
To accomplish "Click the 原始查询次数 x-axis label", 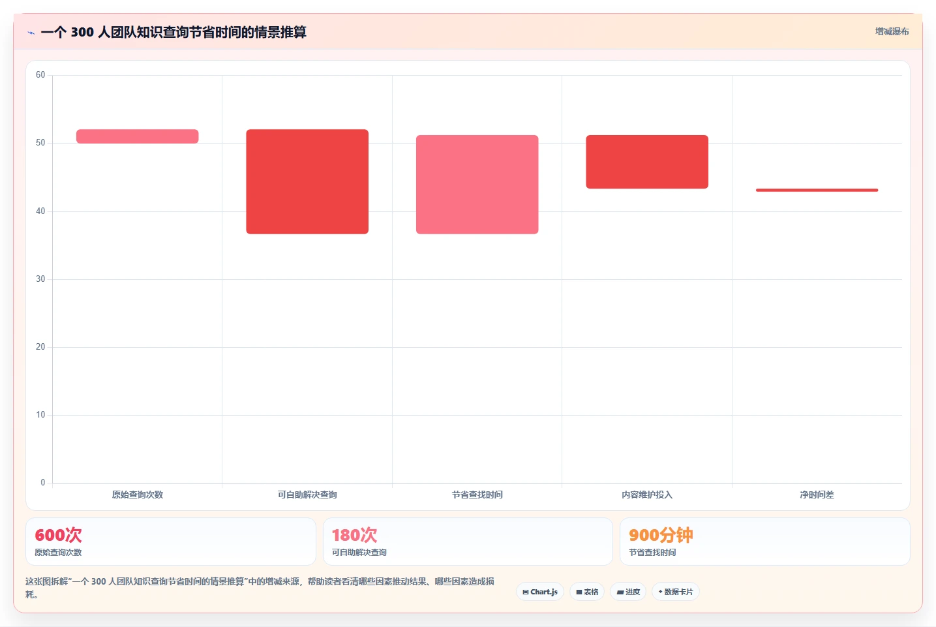I will tap(138, 495).
